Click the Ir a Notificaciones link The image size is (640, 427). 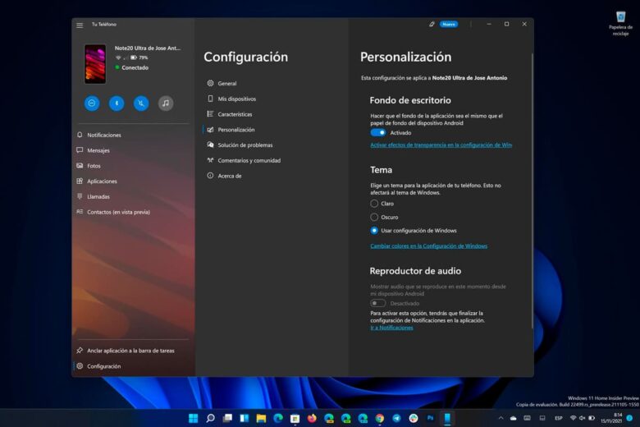[x=391, y=328]
